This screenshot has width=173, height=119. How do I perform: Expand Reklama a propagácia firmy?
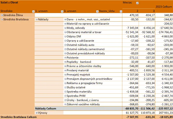point(65,83)
